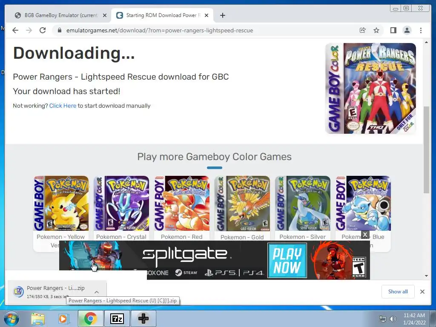
Task: Open the Chrome side panel
Action: pos(393,30)
